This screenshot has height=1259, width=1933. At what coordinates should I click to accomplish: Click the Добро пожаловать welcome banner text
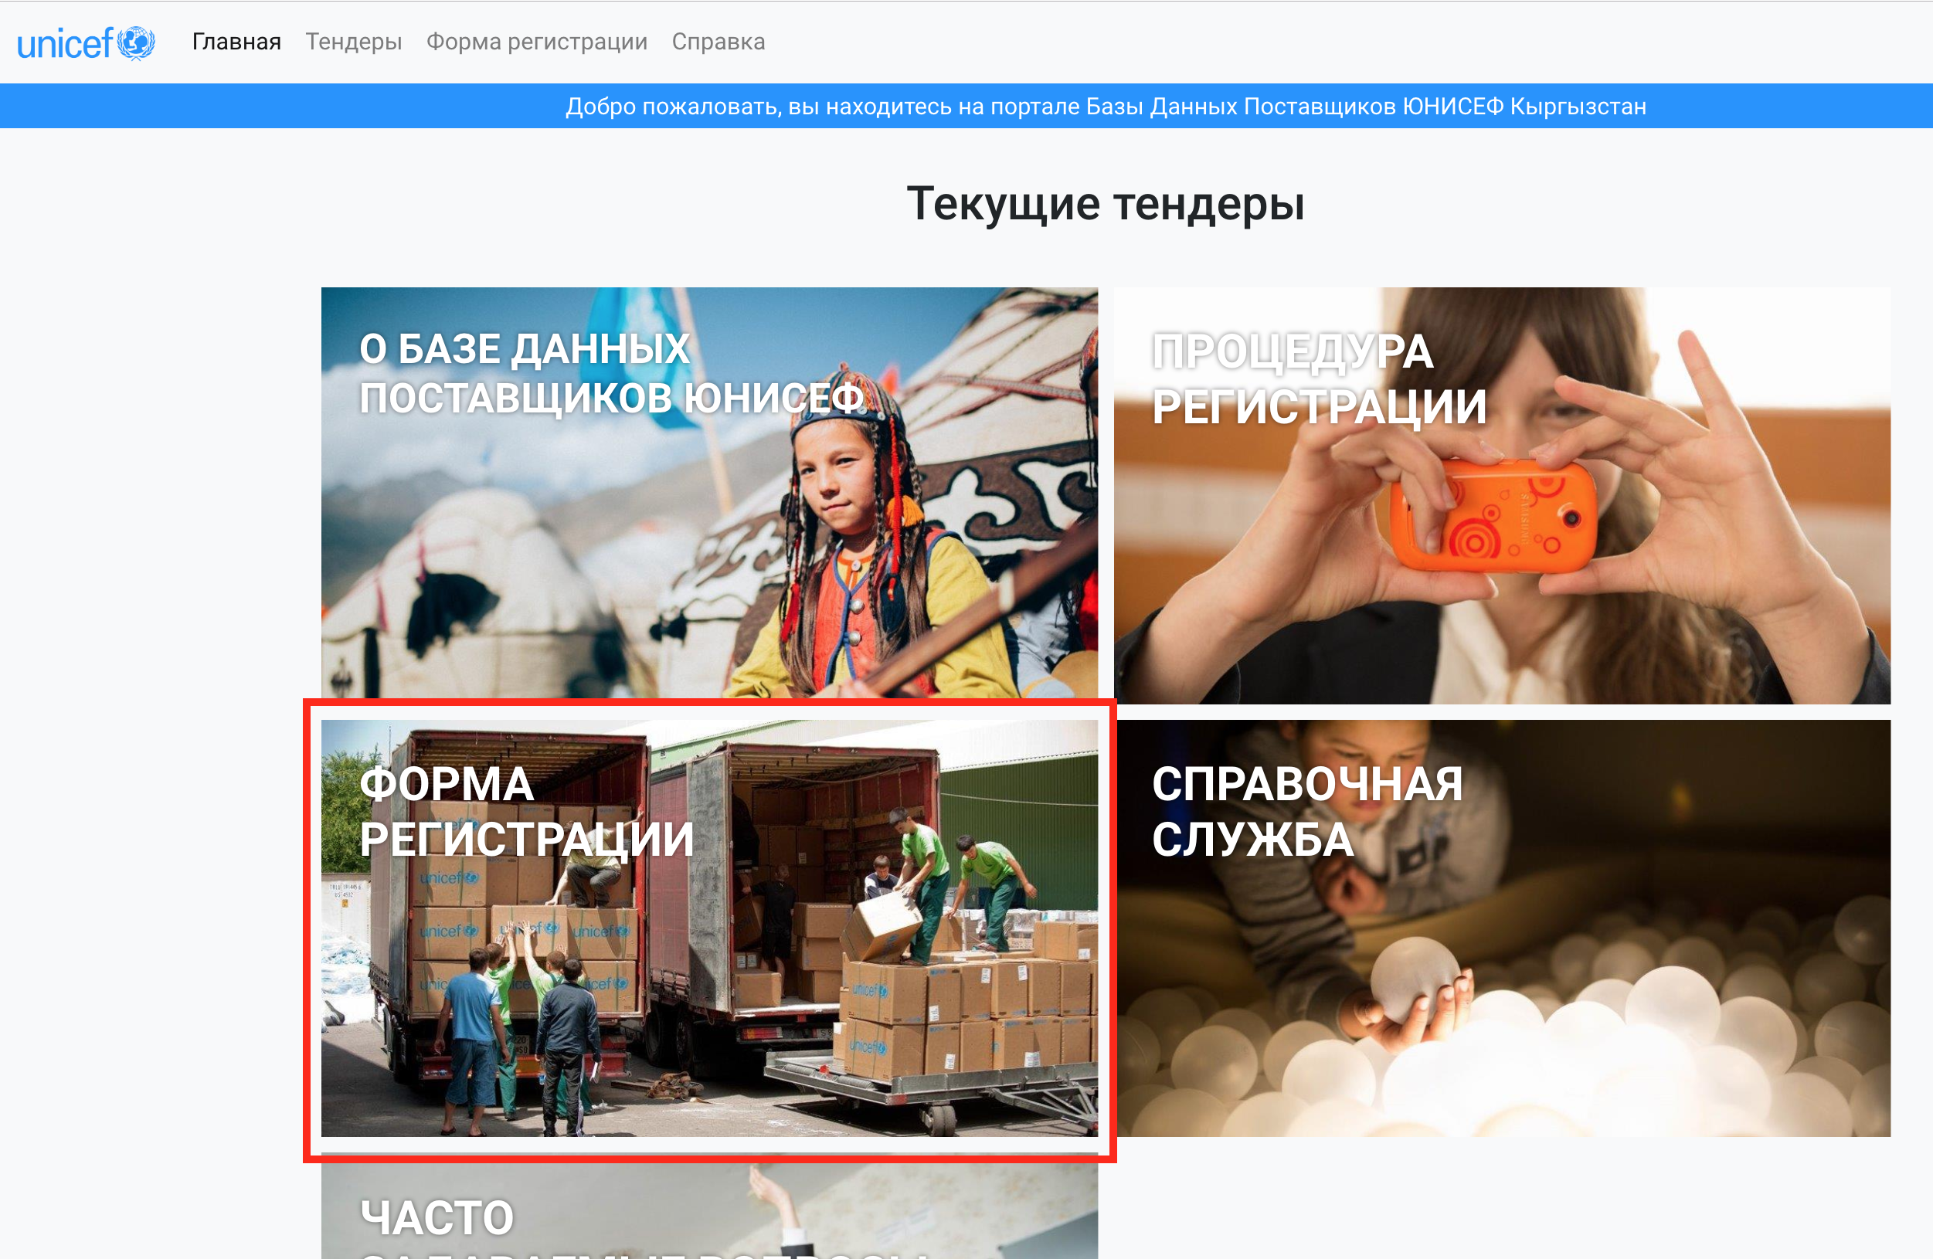click(x=1106, y=107)
